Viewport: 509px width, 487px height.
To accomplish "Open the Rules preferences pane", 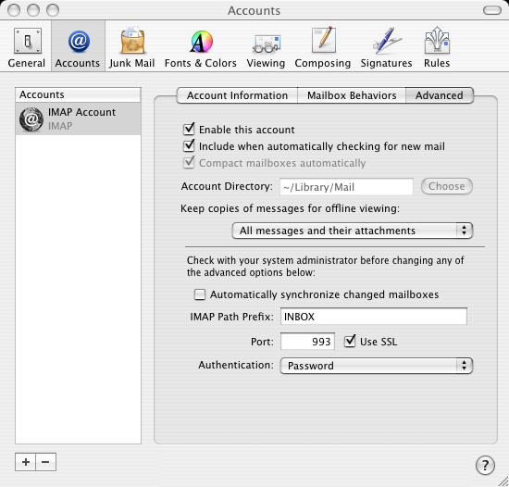I will [x=437, y=48].
